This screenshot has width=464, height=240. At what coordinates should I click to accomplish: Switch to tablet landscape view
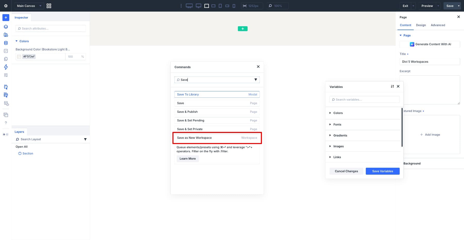[213, 6]
